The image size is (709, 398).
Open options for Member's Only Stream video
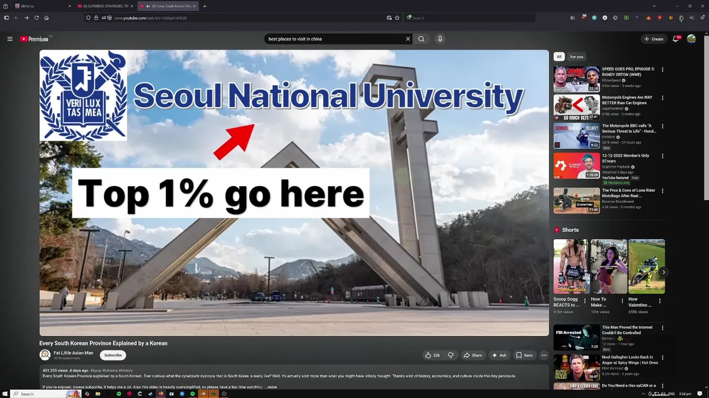pos(662,156)
